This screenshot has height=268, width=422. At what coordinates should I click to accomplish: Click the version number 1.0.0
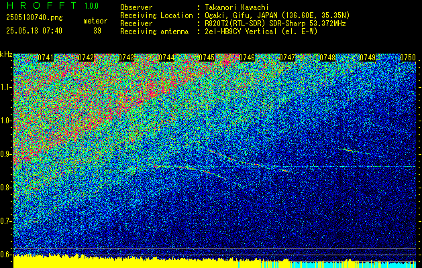91,6
